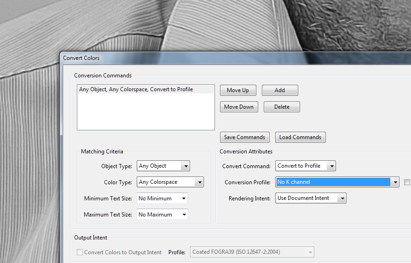Click the Move Down button

click(239, 107)
